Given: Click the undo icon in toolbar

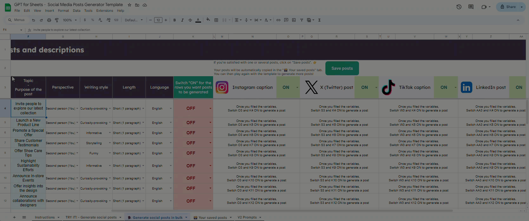Looking at the screenshot, I should point(33,20).
